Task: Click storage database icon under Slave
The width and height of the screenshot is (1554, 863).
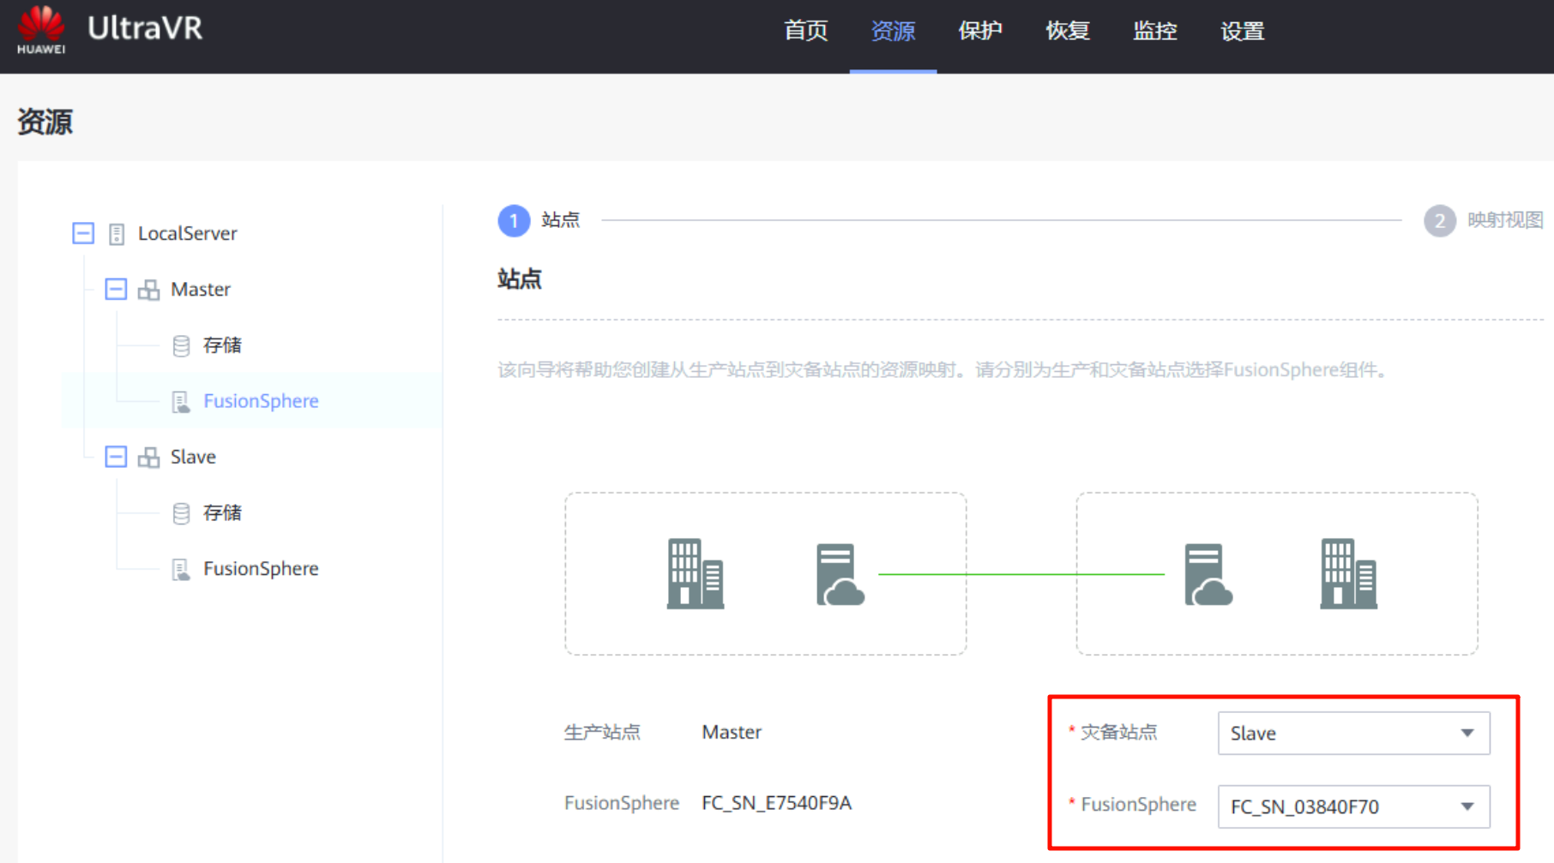Action: click(x=181, y=513)
